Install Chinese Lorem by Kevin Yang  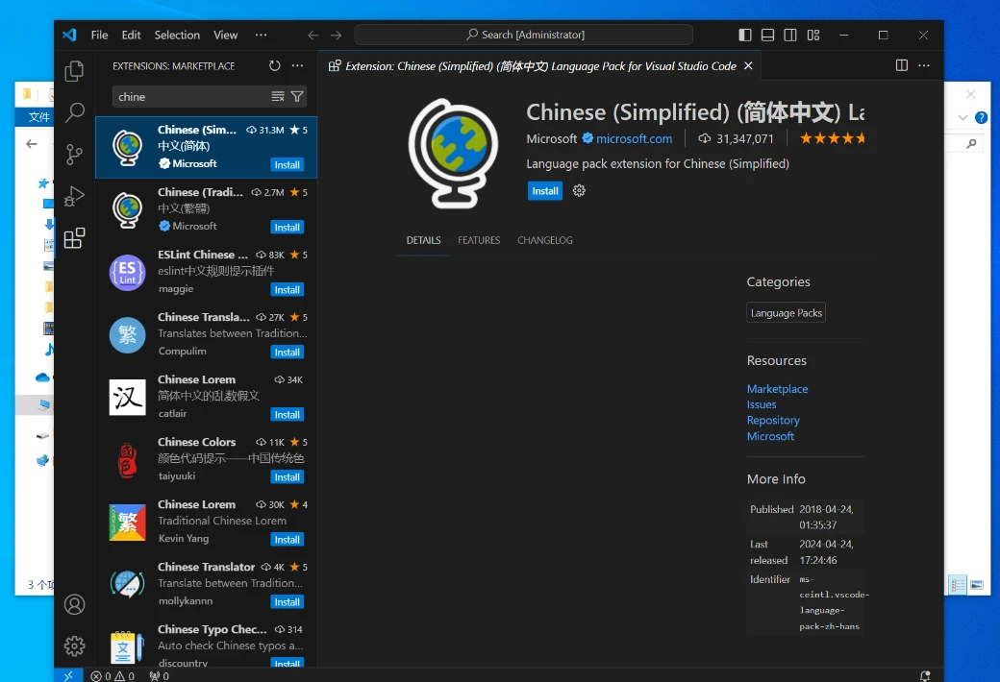[287, 540]
